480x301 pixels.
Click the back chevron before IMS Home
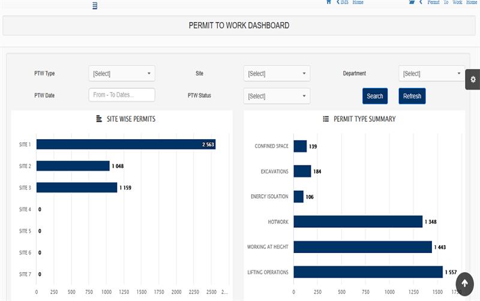click(338, 2)
